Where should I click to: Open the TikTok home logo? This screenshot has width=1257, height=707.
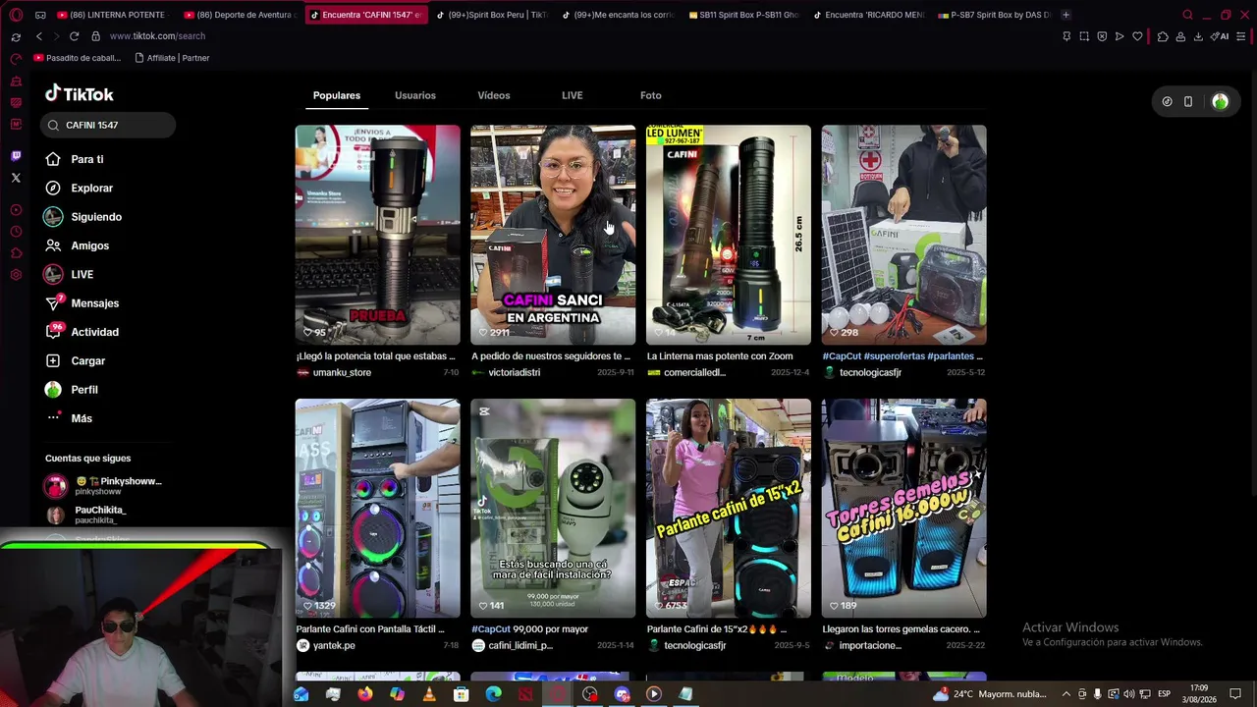(x=80, y=94)
